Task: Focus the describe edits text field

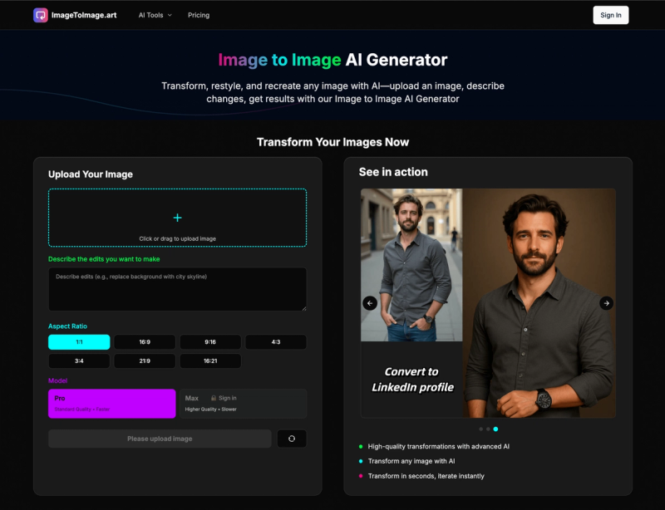Action: (177, 289)
